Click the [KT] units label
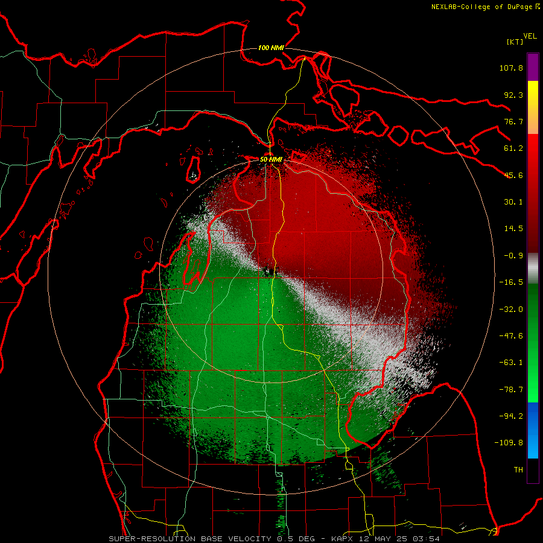The height and width of the screenshot is (543, 543). (515, 42)
